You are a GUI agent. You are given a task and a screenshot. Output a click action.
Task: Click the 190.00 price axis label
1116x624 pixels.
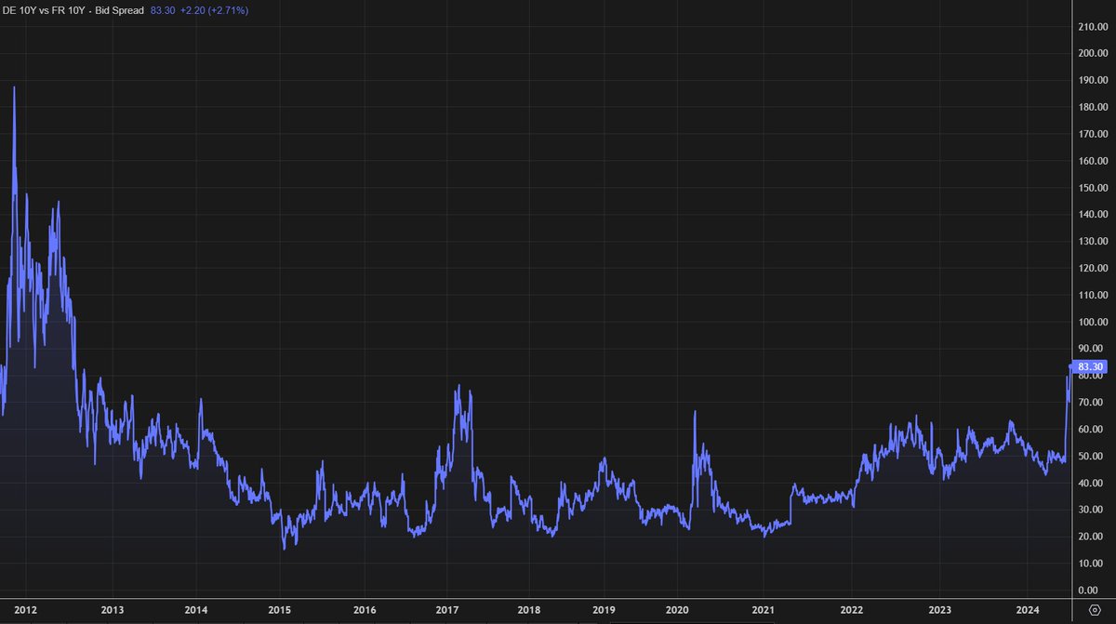[x=1091, y=80]
